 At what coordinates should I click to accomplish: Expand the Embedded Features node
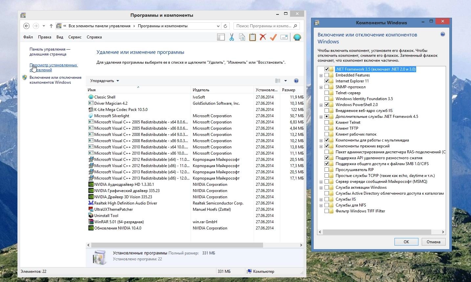click(321, 76)
